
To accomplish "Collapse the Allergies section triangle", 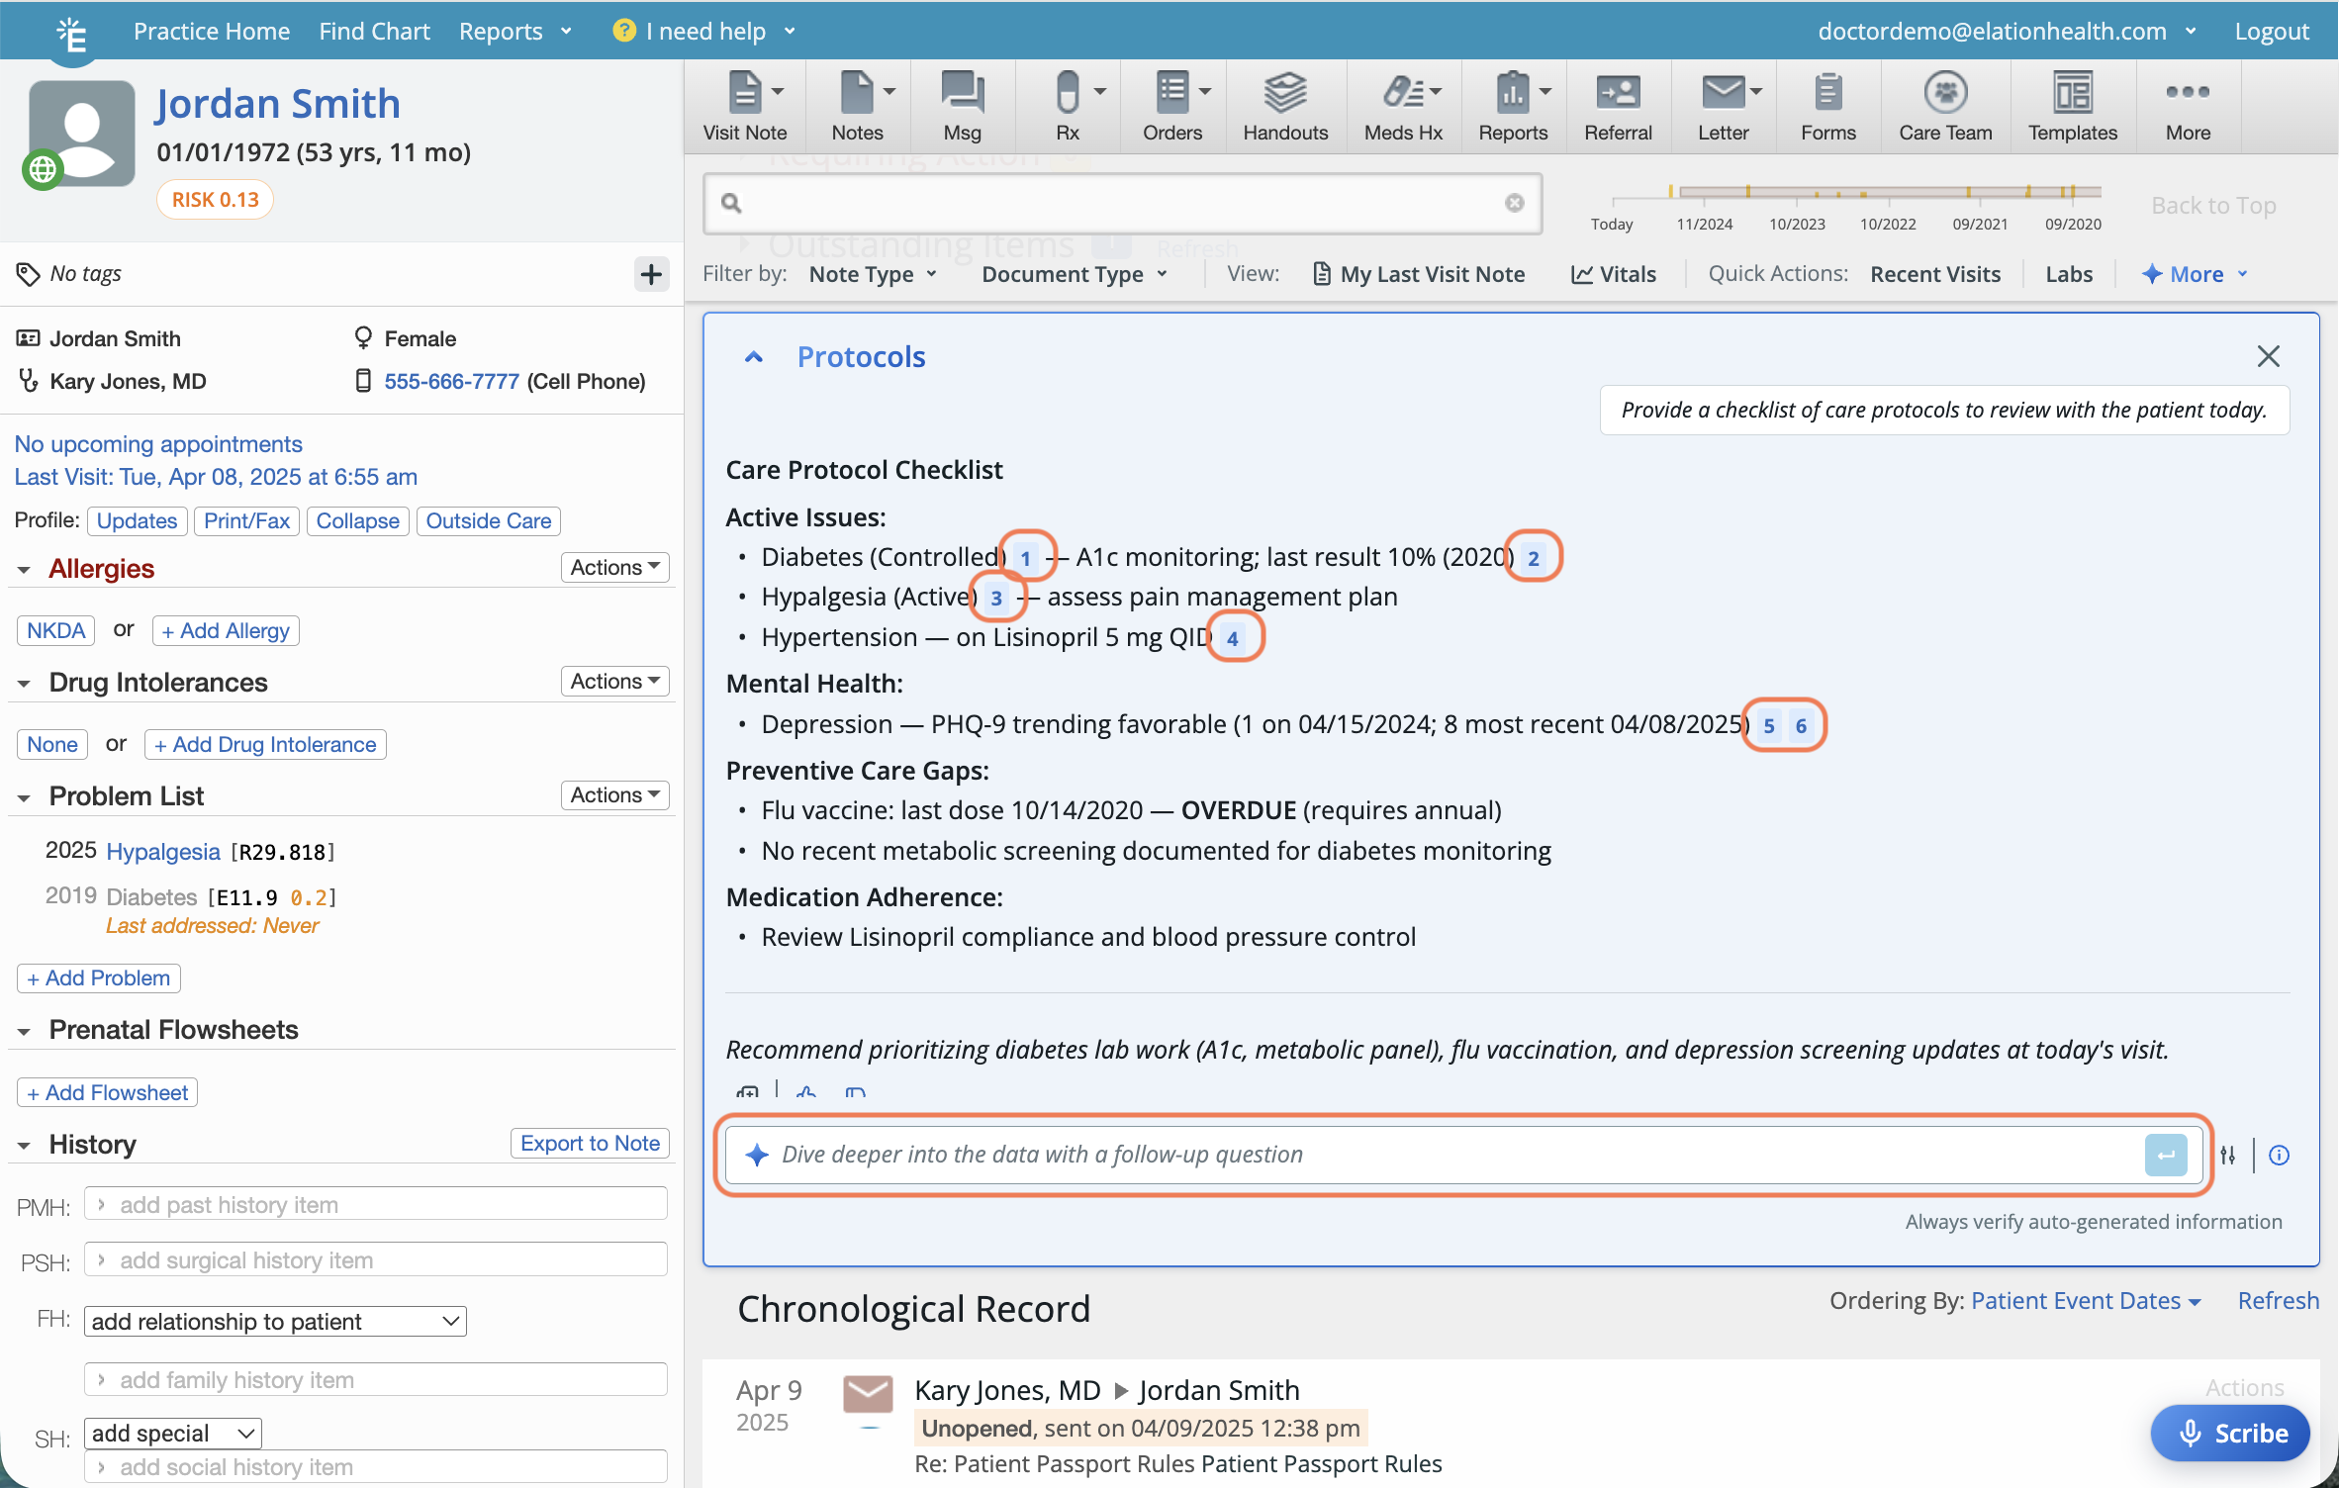I will [25, 570].
